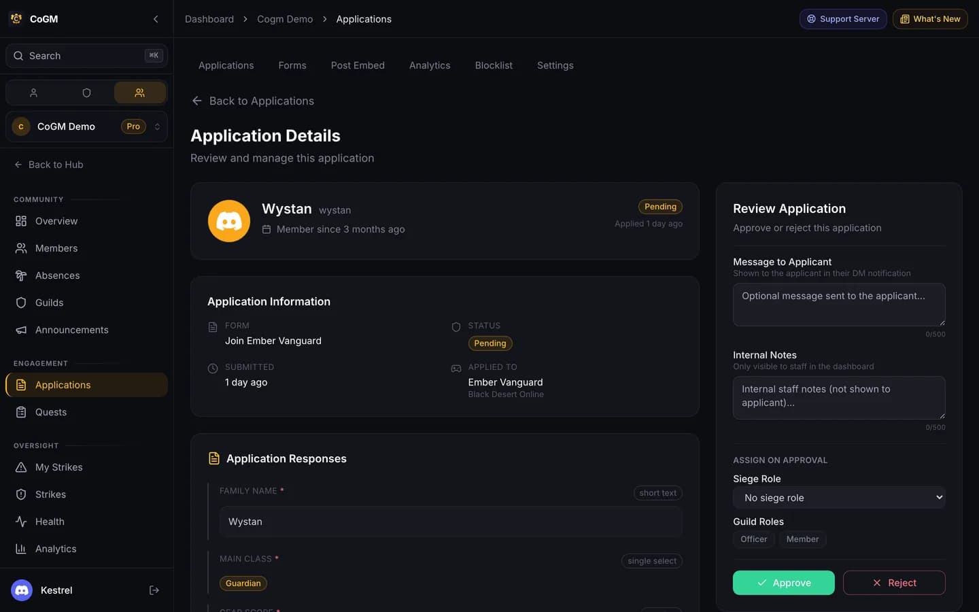Focus the Internal Notes field

(x=839, y=398)
